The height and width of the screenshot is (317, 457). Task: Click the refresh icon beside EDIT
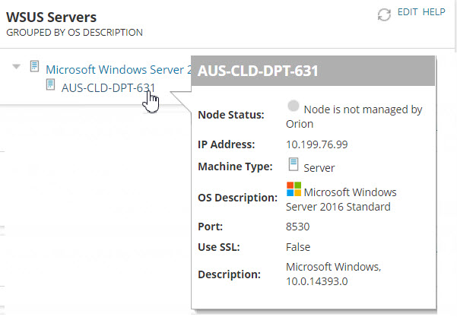tap(384, 14)
